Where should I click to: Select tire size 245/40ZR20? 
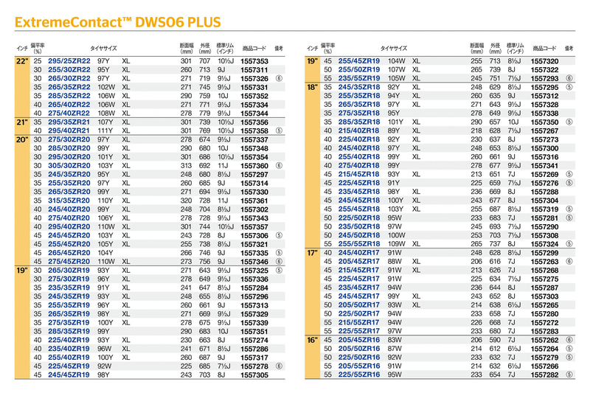pos(69,209)
